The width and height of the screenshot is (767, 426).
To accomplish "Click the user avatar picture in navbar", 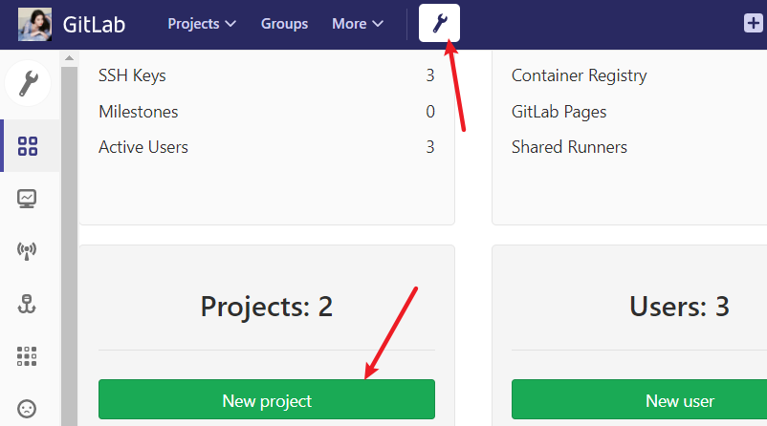I will [34, 24].
